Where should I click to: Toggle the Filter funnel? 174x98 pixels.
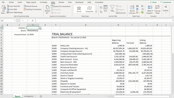point(112,8)
